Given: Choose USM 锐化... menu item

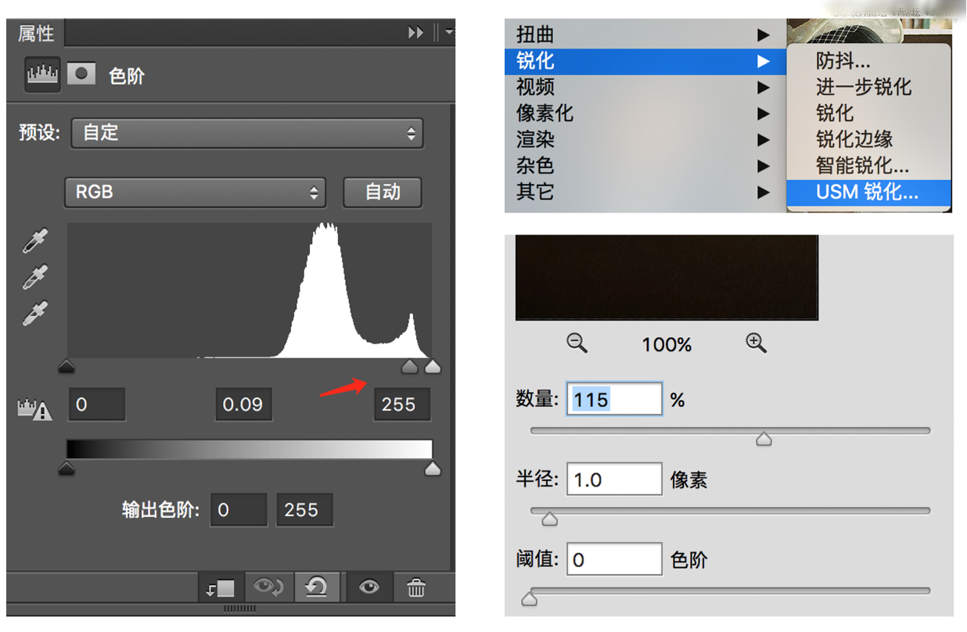Looking at the screenshot, I should click(869, 192).
